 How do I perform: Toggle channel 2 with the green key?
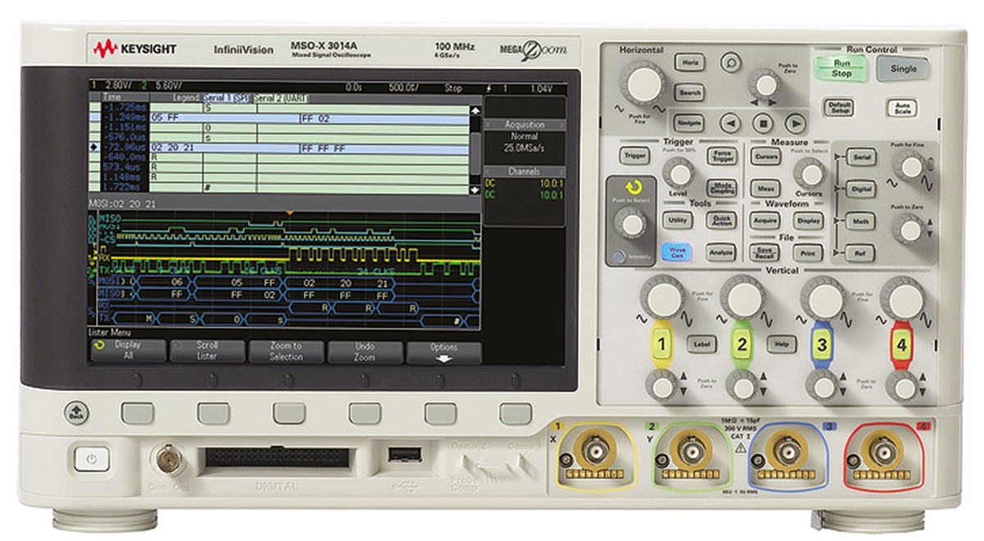pyautogui.click(x=741, y=345)
